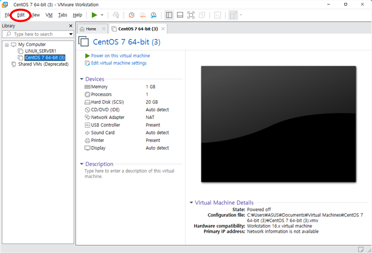Close the Library panel
The width and height of the screenshot is (372, 253).
pos(70,25)
